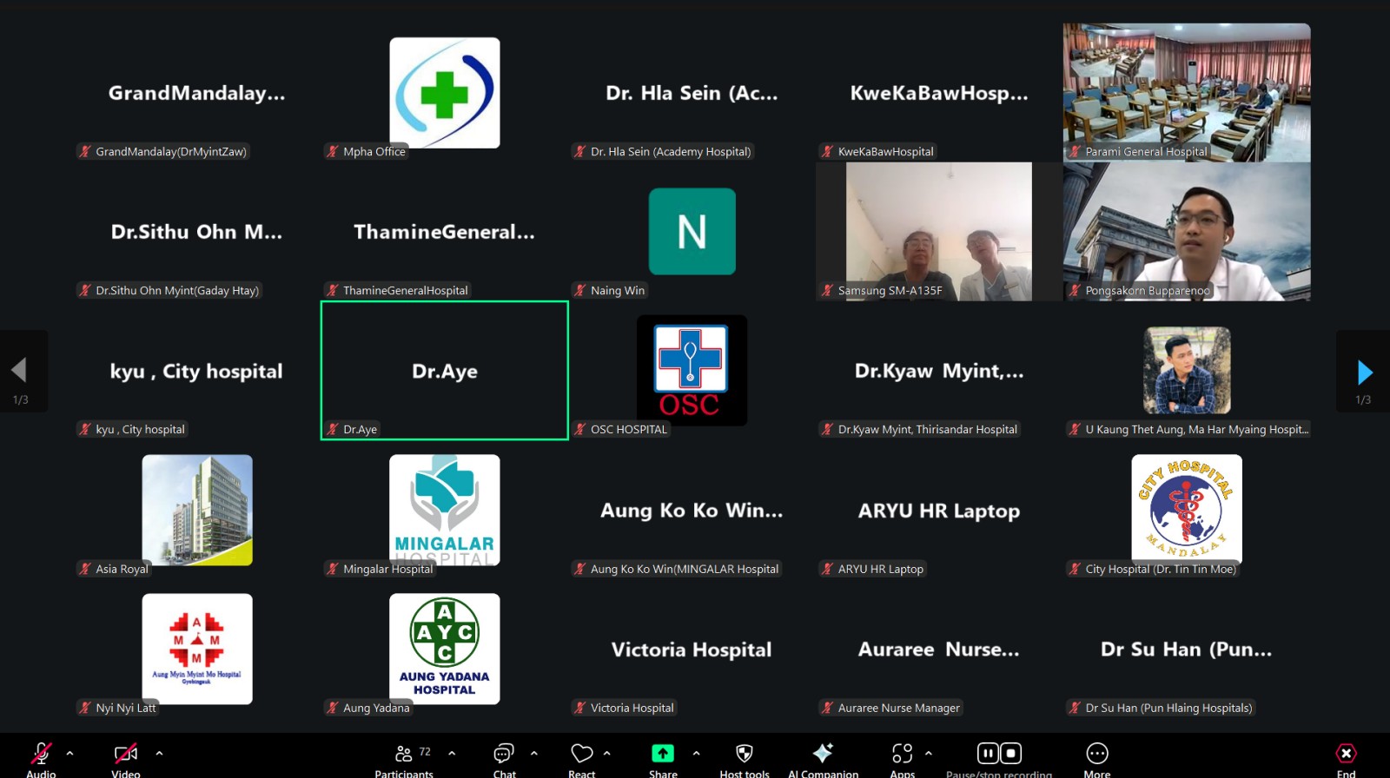Click the React heart icon
This screenshot has width=1390, height=778.
581,754
